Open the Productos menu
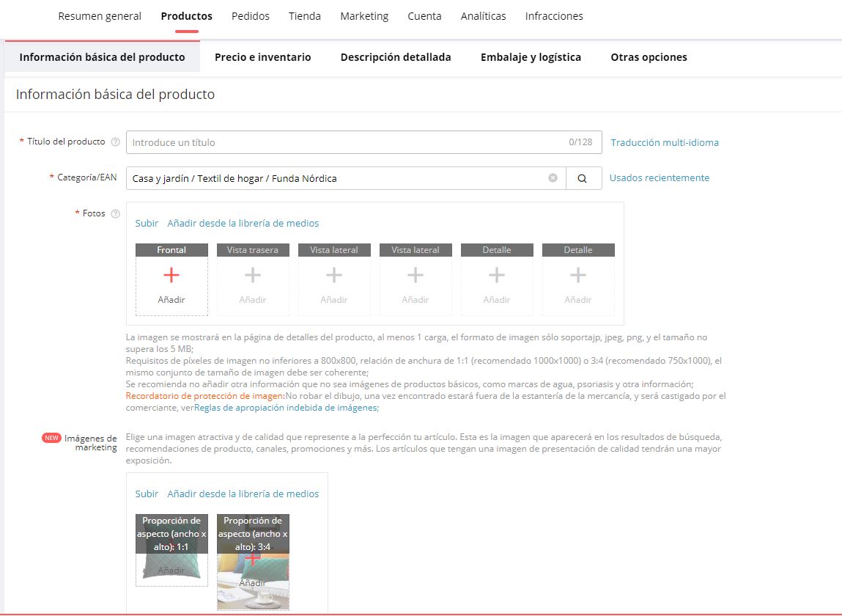 pos(186,16)
